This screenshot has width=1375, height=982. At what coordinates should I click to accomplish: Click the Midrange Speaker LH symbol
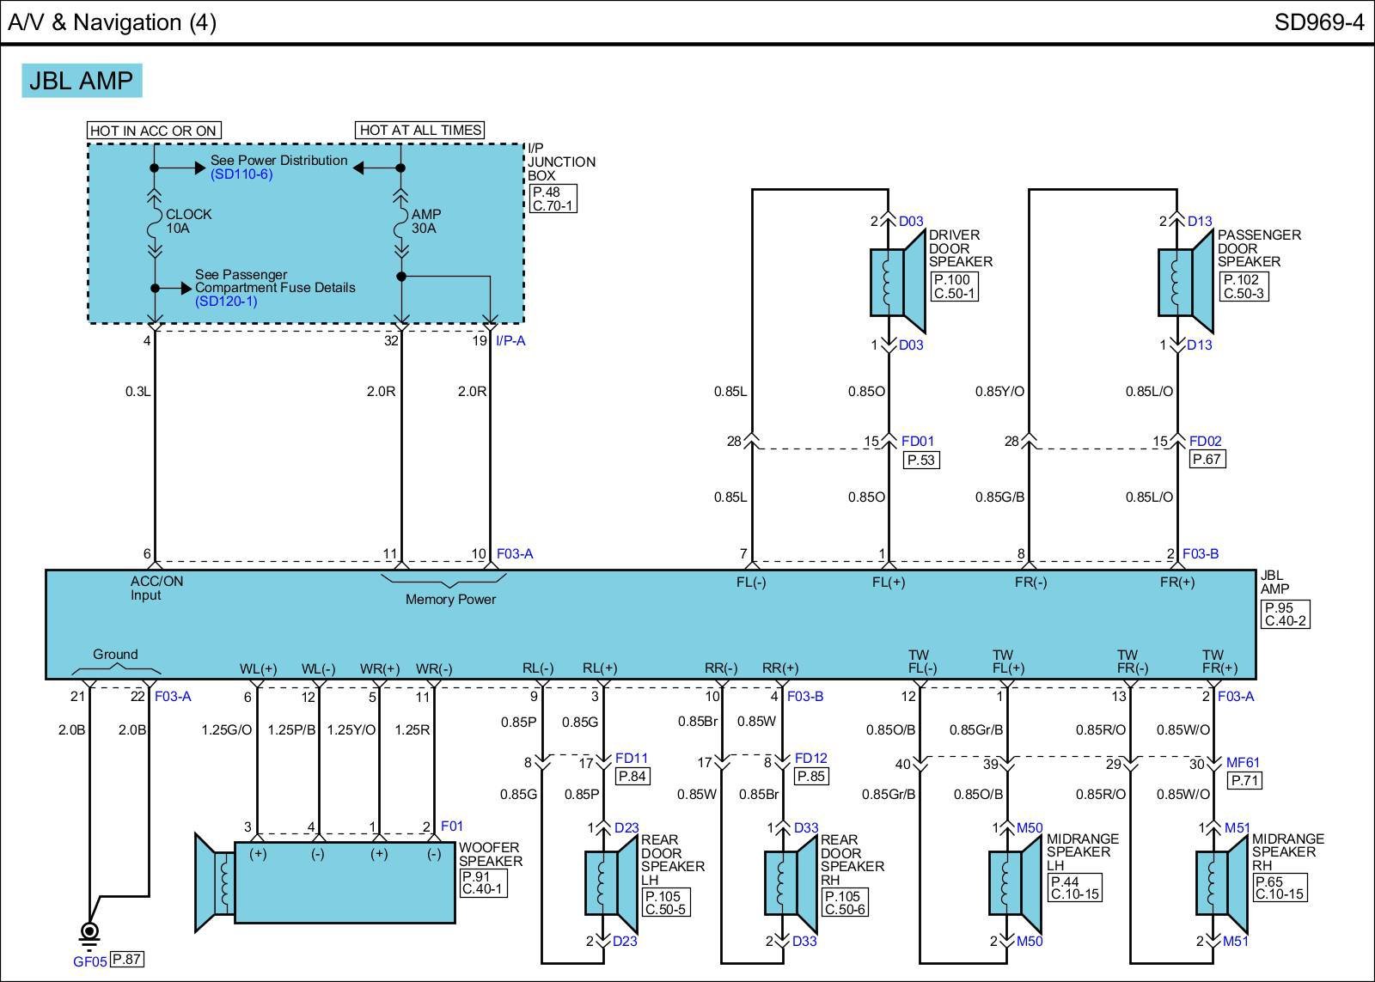(1014, 884)
